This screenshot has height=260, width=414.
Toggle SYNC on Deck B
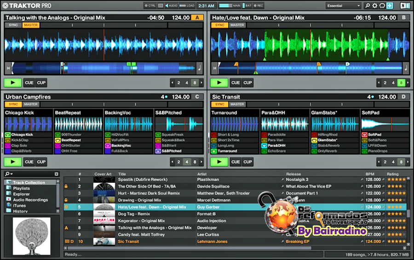pyautogui.click(x=220, y=25)
